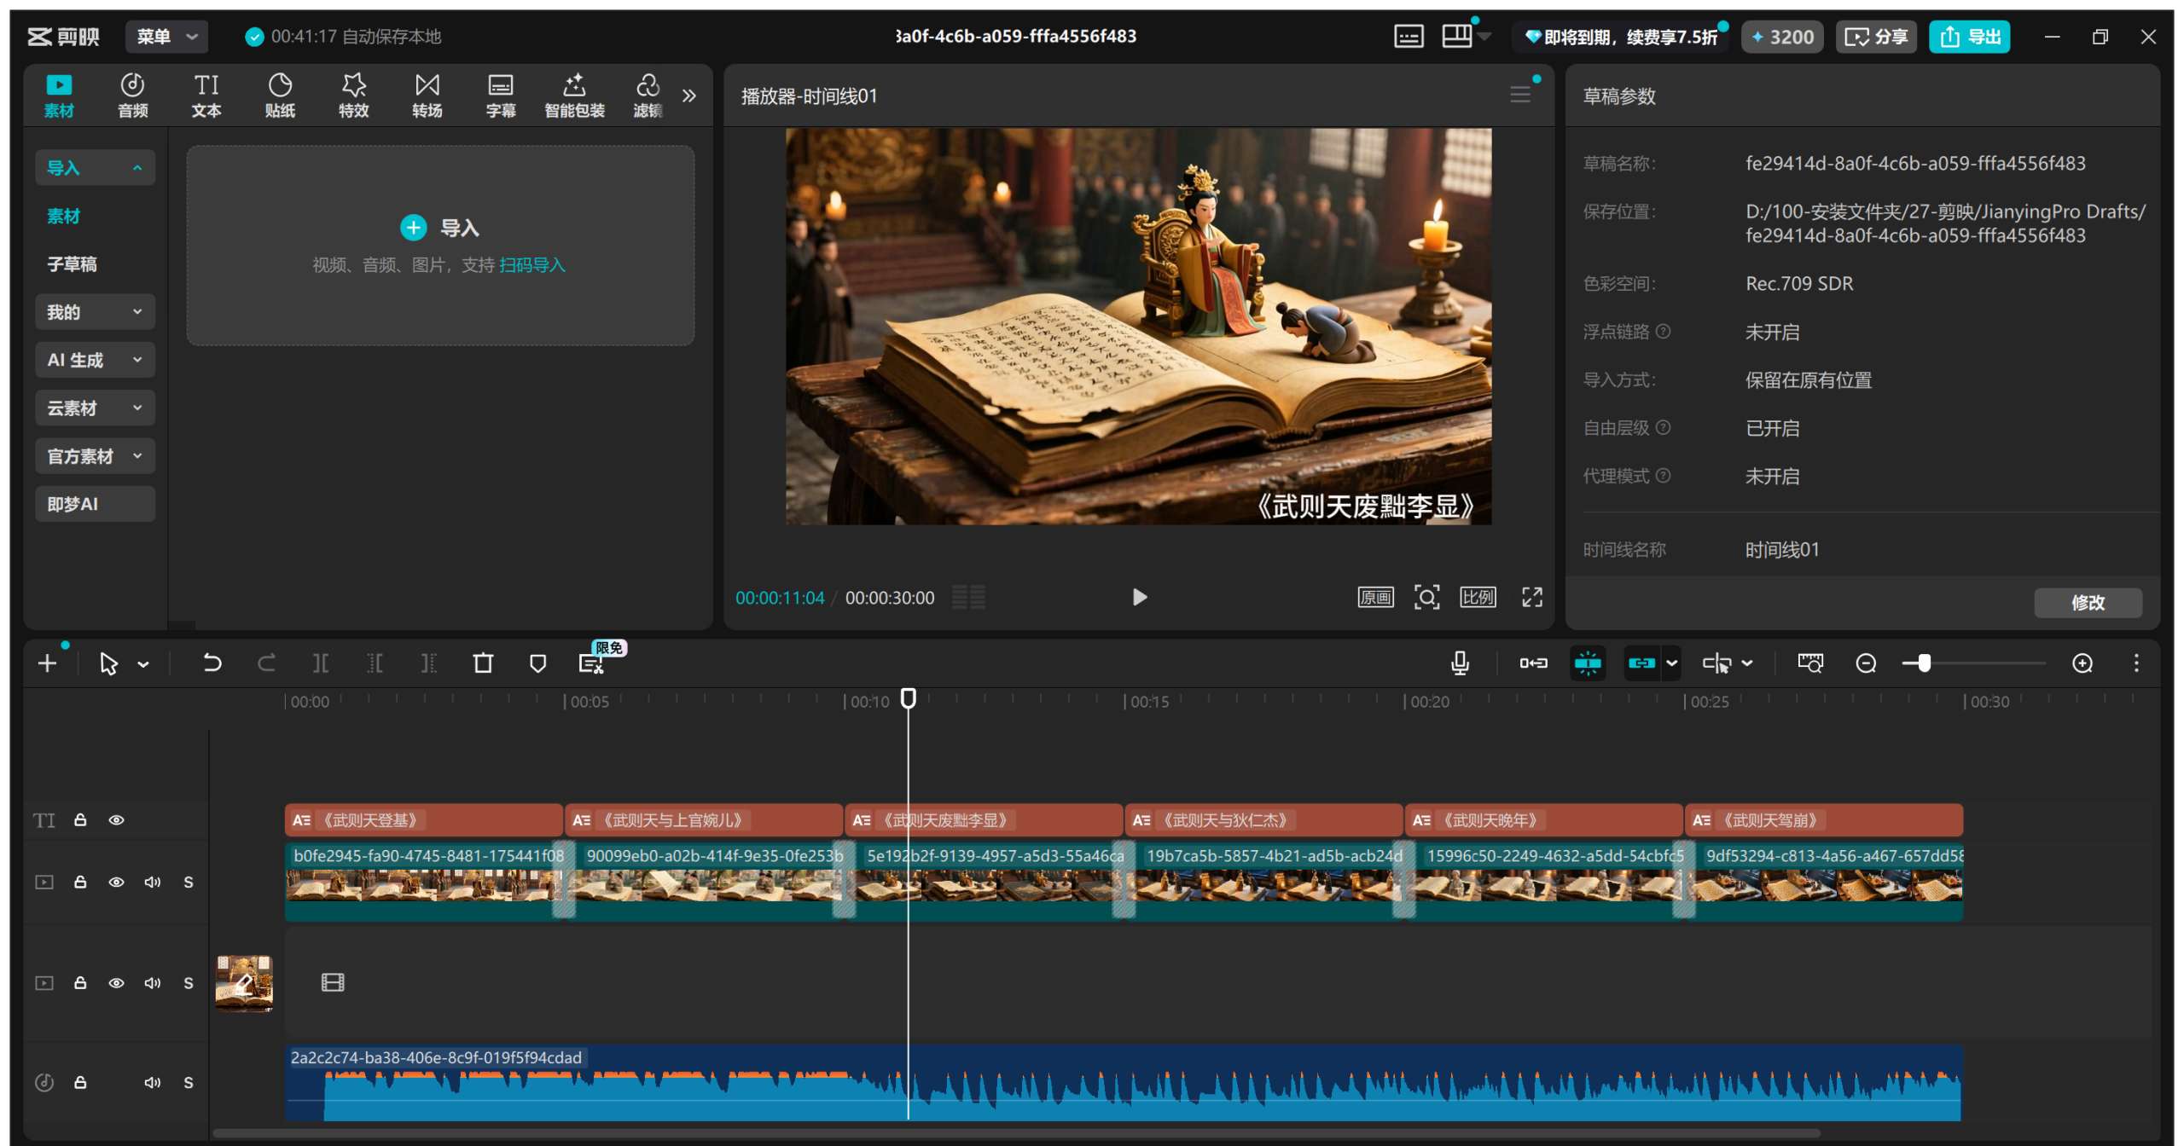Expand the AI 生成 sidebar section
Image resolution: width=2184 pixels, height=1146 pixels.
click(95, 360)
